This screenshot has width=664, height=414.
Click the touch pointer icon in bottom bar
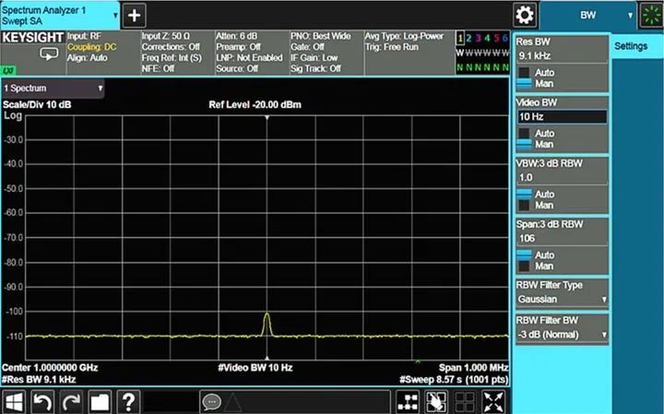(436, 402)
